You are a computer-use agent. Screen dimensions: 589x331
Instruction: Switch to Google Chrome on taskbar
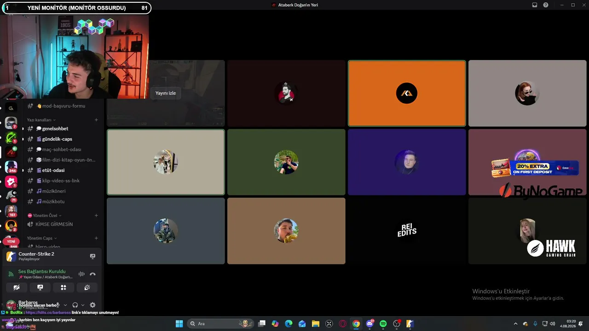(x=356, y=324)
